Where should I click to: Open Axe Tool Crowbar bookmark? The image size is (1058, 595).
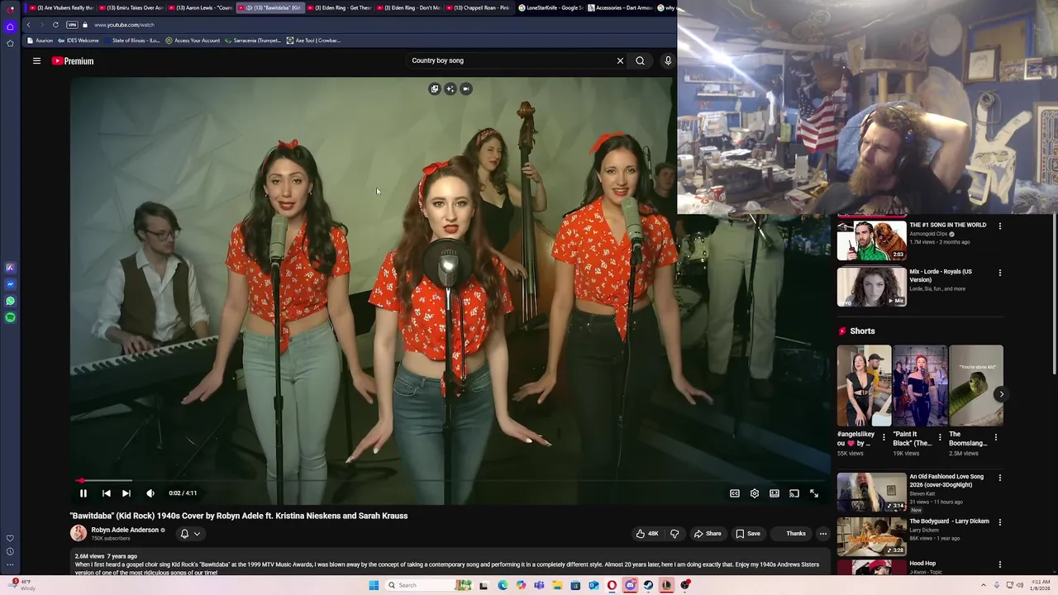313,40
